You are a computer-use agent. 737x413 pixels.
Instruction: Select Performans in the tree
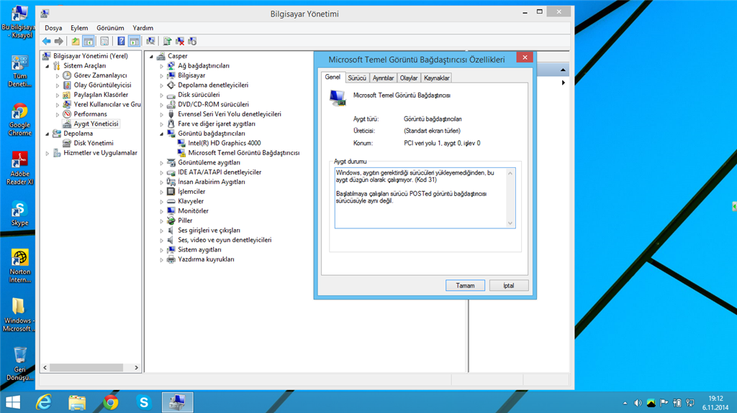tap(90, 114)
